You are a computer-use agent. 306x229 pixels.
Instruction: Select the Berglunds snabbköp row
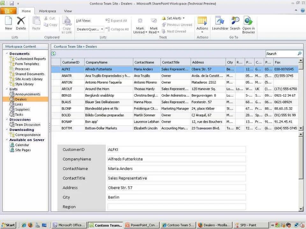pyautogui.click(x=175, y=95)
